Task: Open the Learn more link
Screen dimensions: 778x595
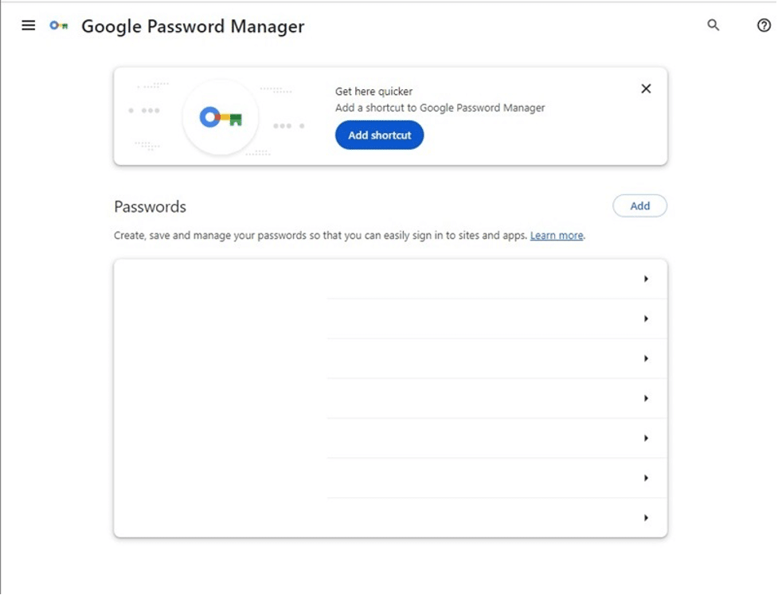Action: tap(557, 235)
